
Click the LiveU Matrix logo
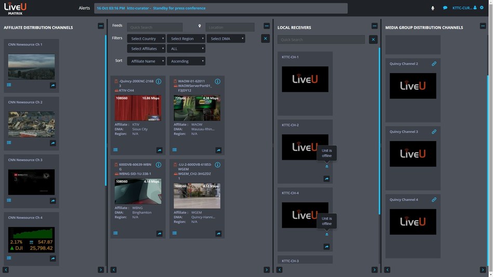click(x=15, y=8)
